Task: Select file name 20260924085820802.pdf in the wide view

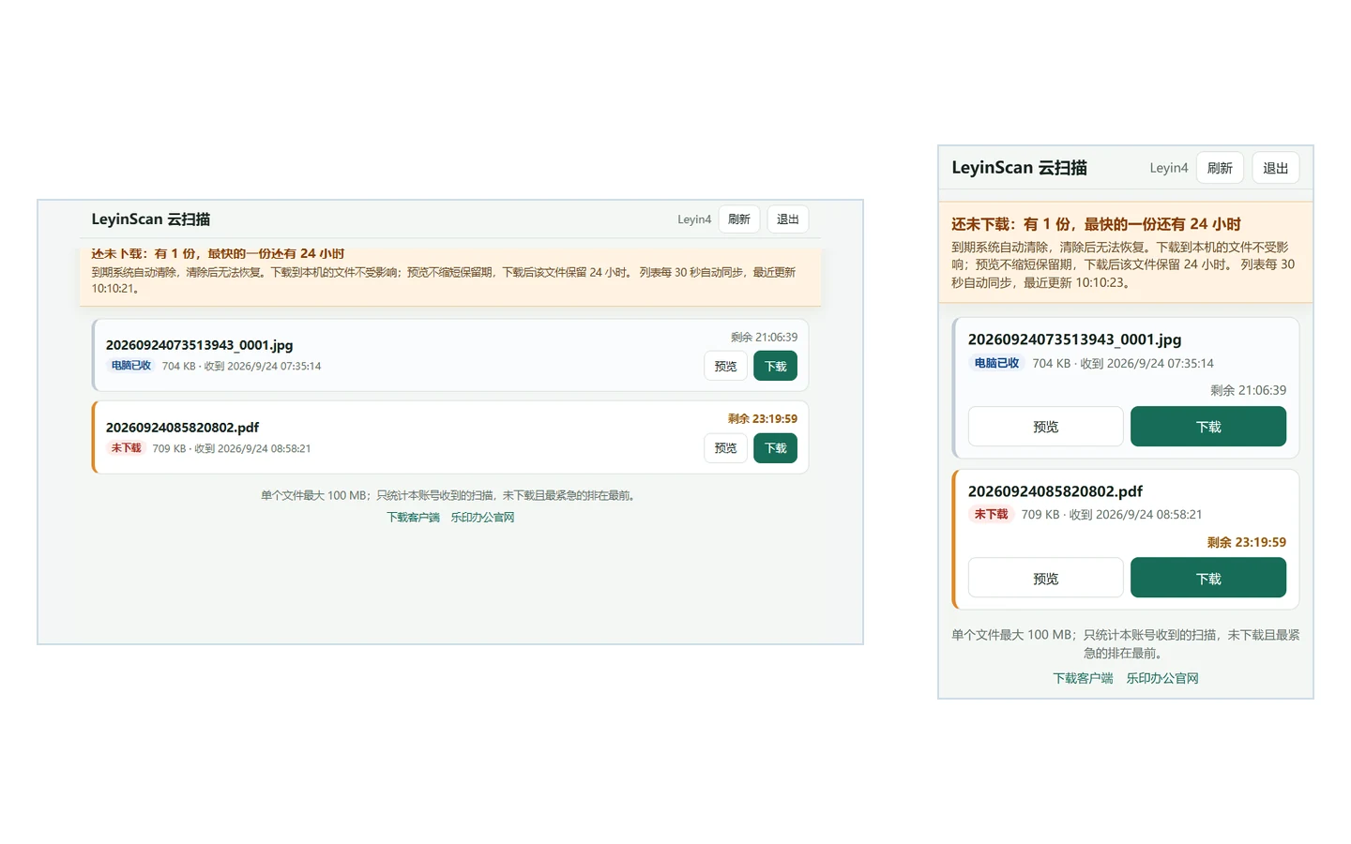Action: point(182,428)
